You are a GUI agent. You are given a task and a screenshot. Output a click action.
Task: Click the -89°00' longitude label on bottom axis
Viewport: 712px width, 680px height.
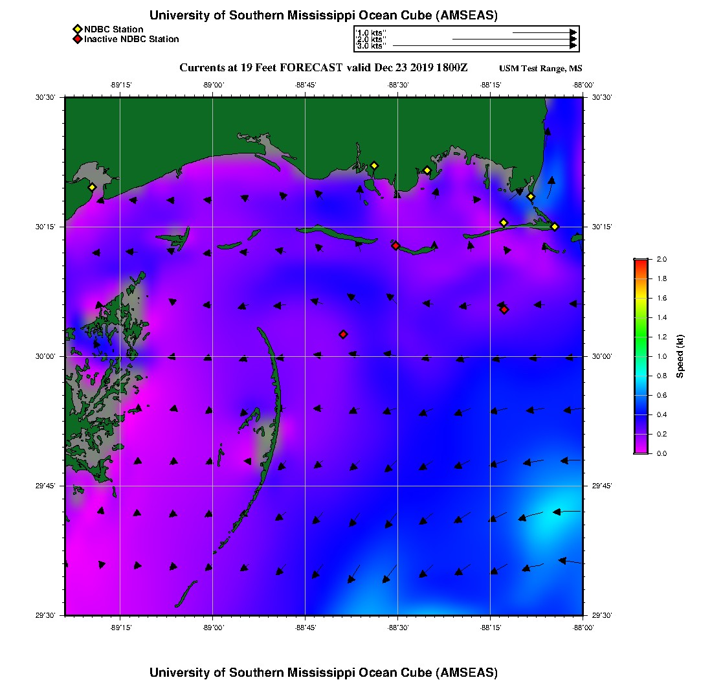213,628
